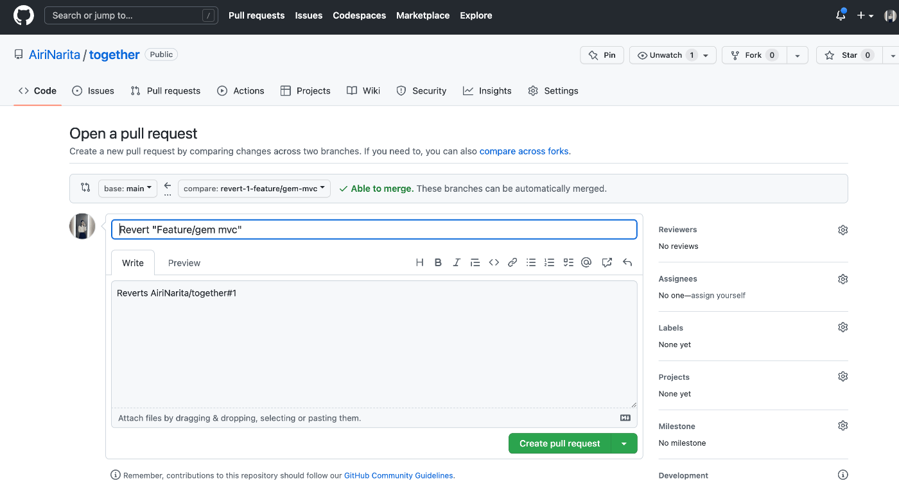Open the Milestone gear settings
Screen dimensions: 899x483
(x=843, y=425)
